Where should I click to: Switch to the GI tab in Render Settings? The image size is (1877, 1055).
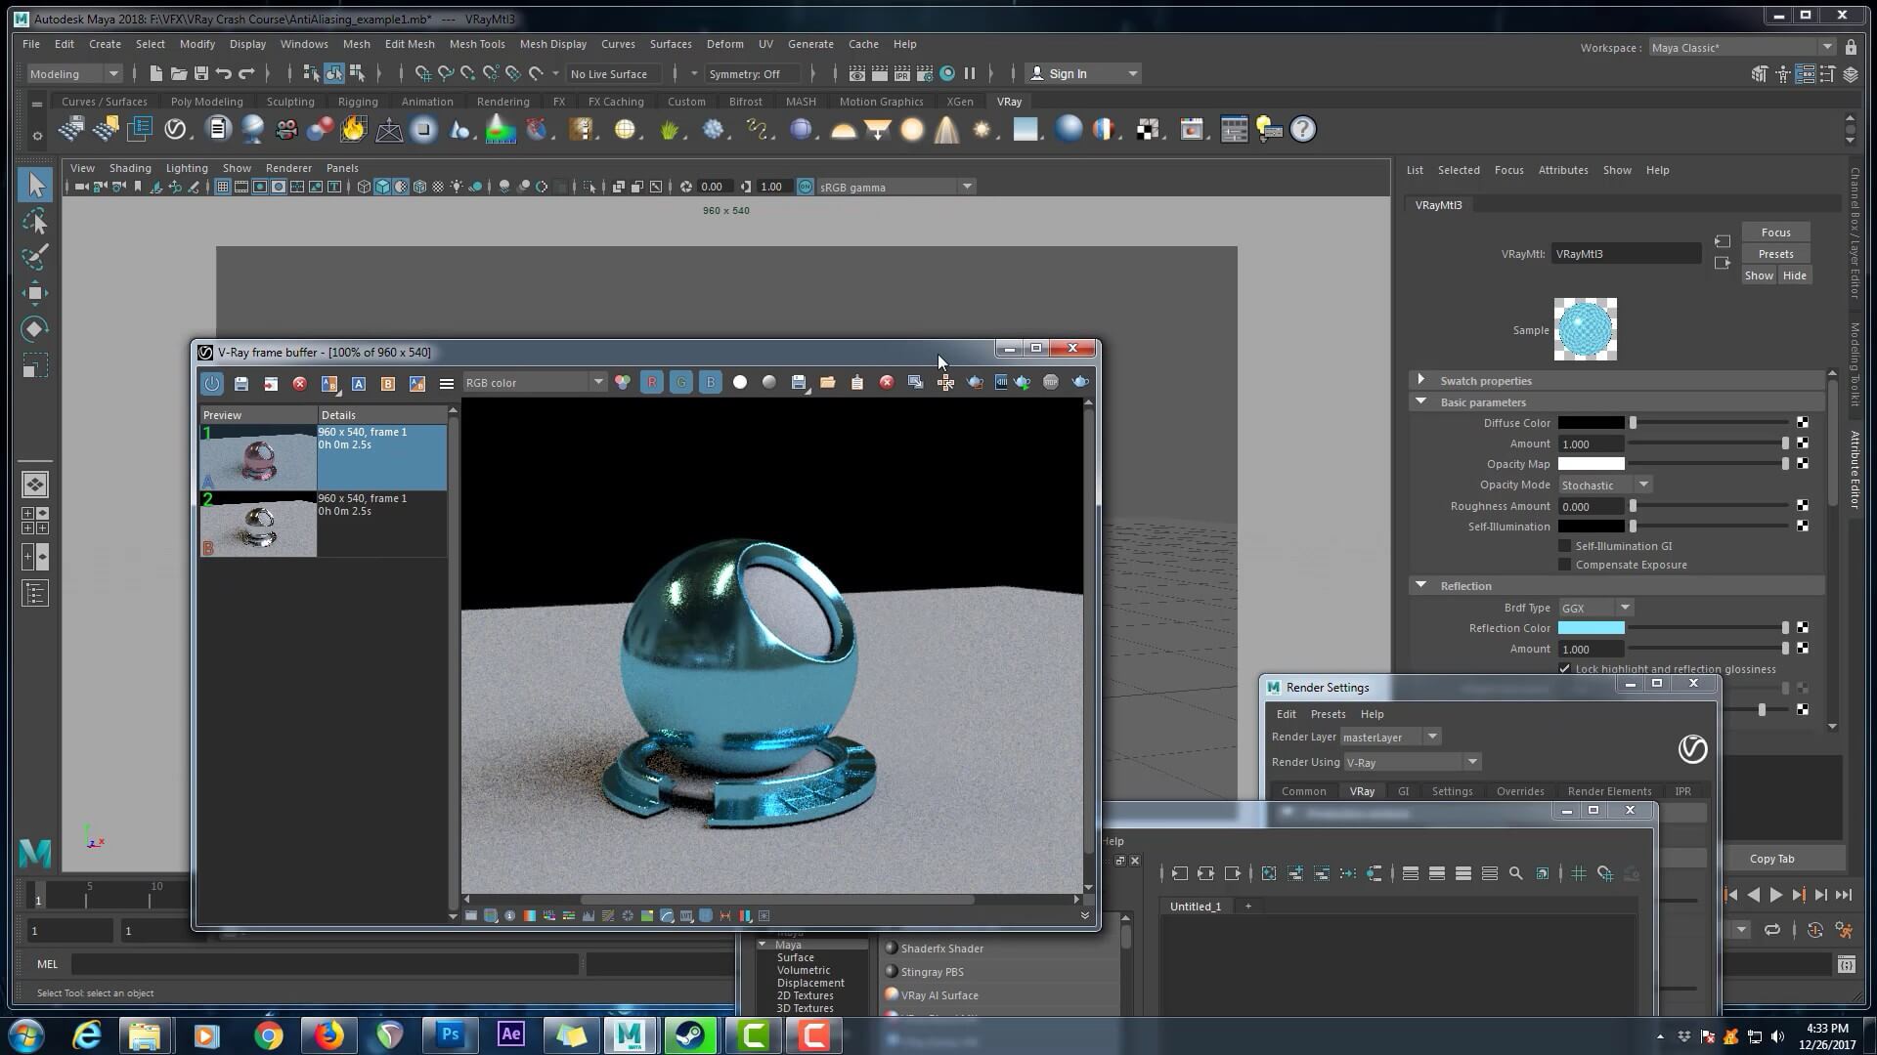pyautogui.click(x=1403, y=791)
